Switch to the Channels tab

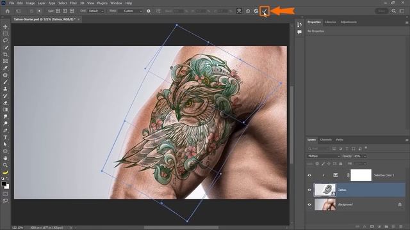326,140
